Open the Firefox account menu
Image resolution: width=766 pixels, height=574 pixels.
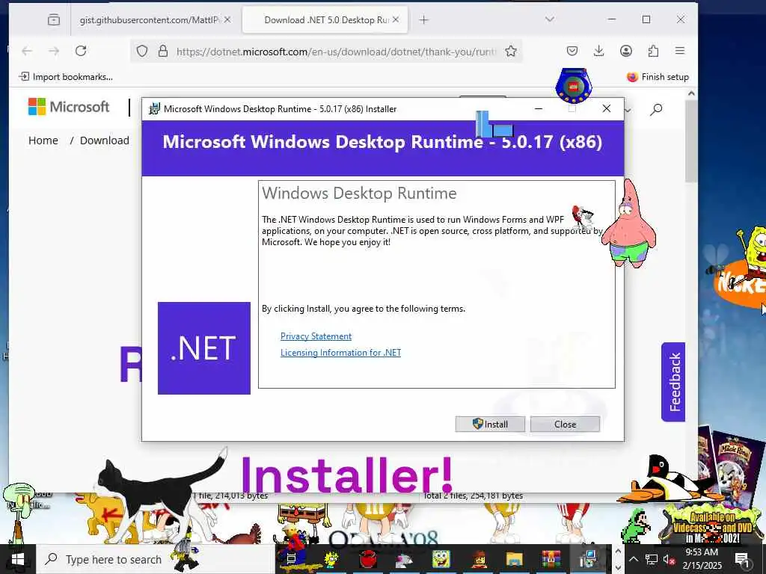click(626, 51)
